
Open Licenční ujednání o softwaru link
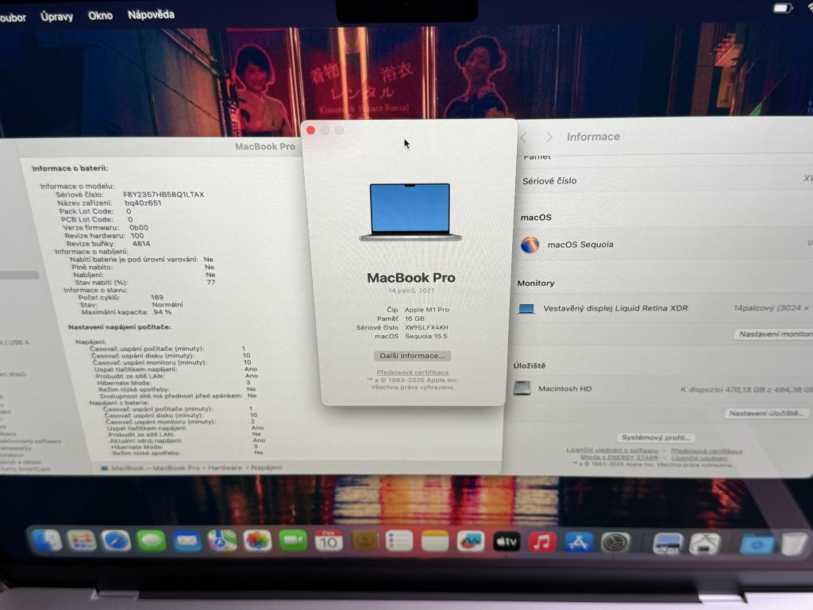click(x=612, y=450)
